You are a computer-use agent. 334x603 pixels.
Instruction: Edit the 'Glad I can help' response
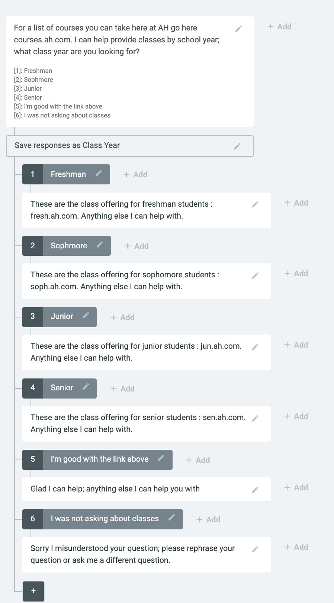(255, 490)
